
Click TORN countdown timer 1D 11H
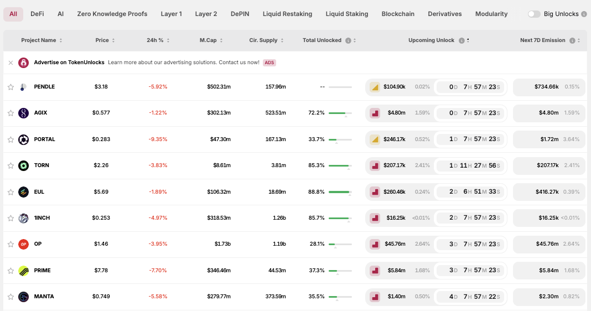pyautogui.click(x=470, y=165)
